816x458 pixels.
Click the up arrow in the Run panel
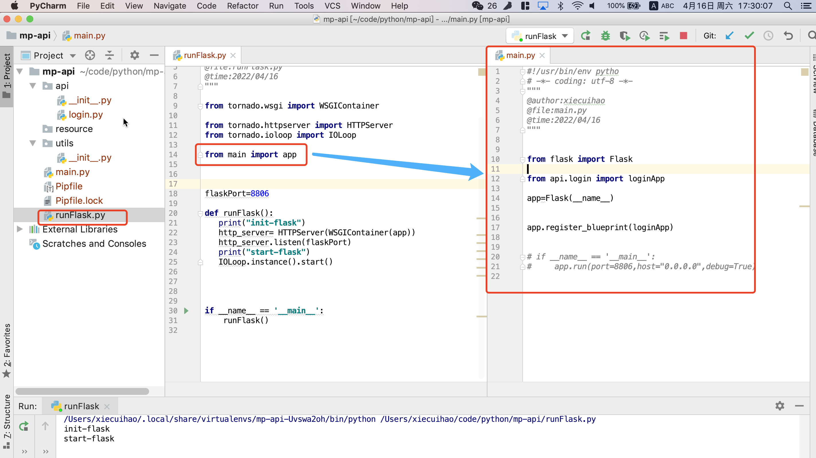pyautogui.click(x=45, y=426)
